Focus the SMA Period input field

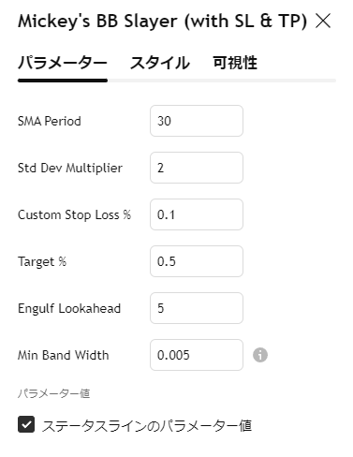197,121
